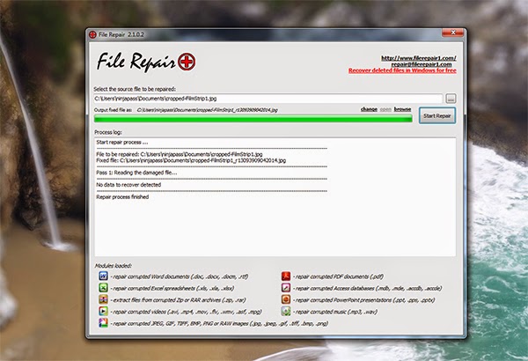This screenshot has width=528, height=361.
Task: Click the PowerPoint presentations module icon
Action: 286,299
